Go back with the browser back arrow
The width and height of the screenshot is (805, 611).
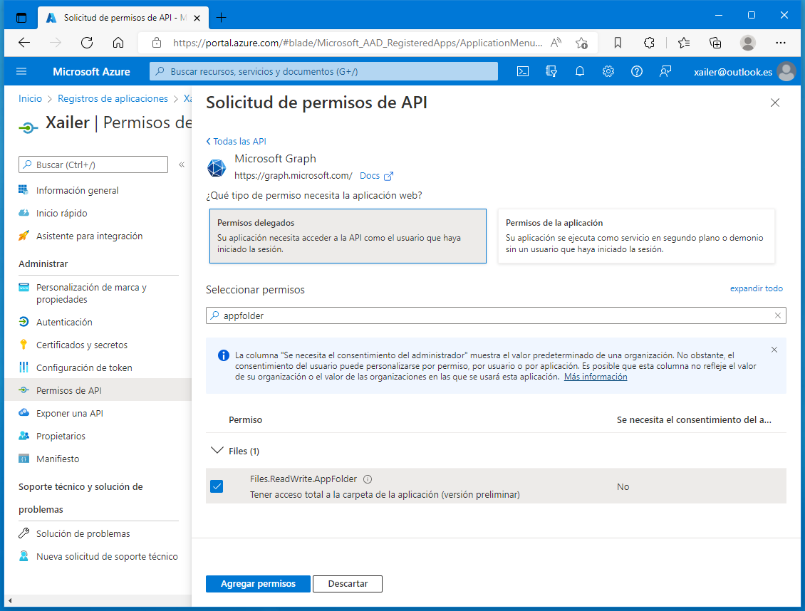(24, 43)
